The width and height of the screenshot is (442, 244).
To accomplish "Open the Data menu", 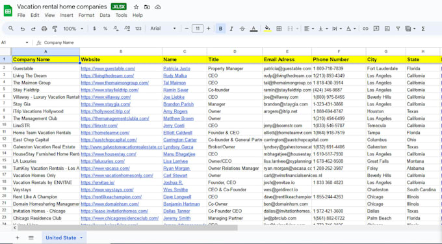I will [105, 15].
